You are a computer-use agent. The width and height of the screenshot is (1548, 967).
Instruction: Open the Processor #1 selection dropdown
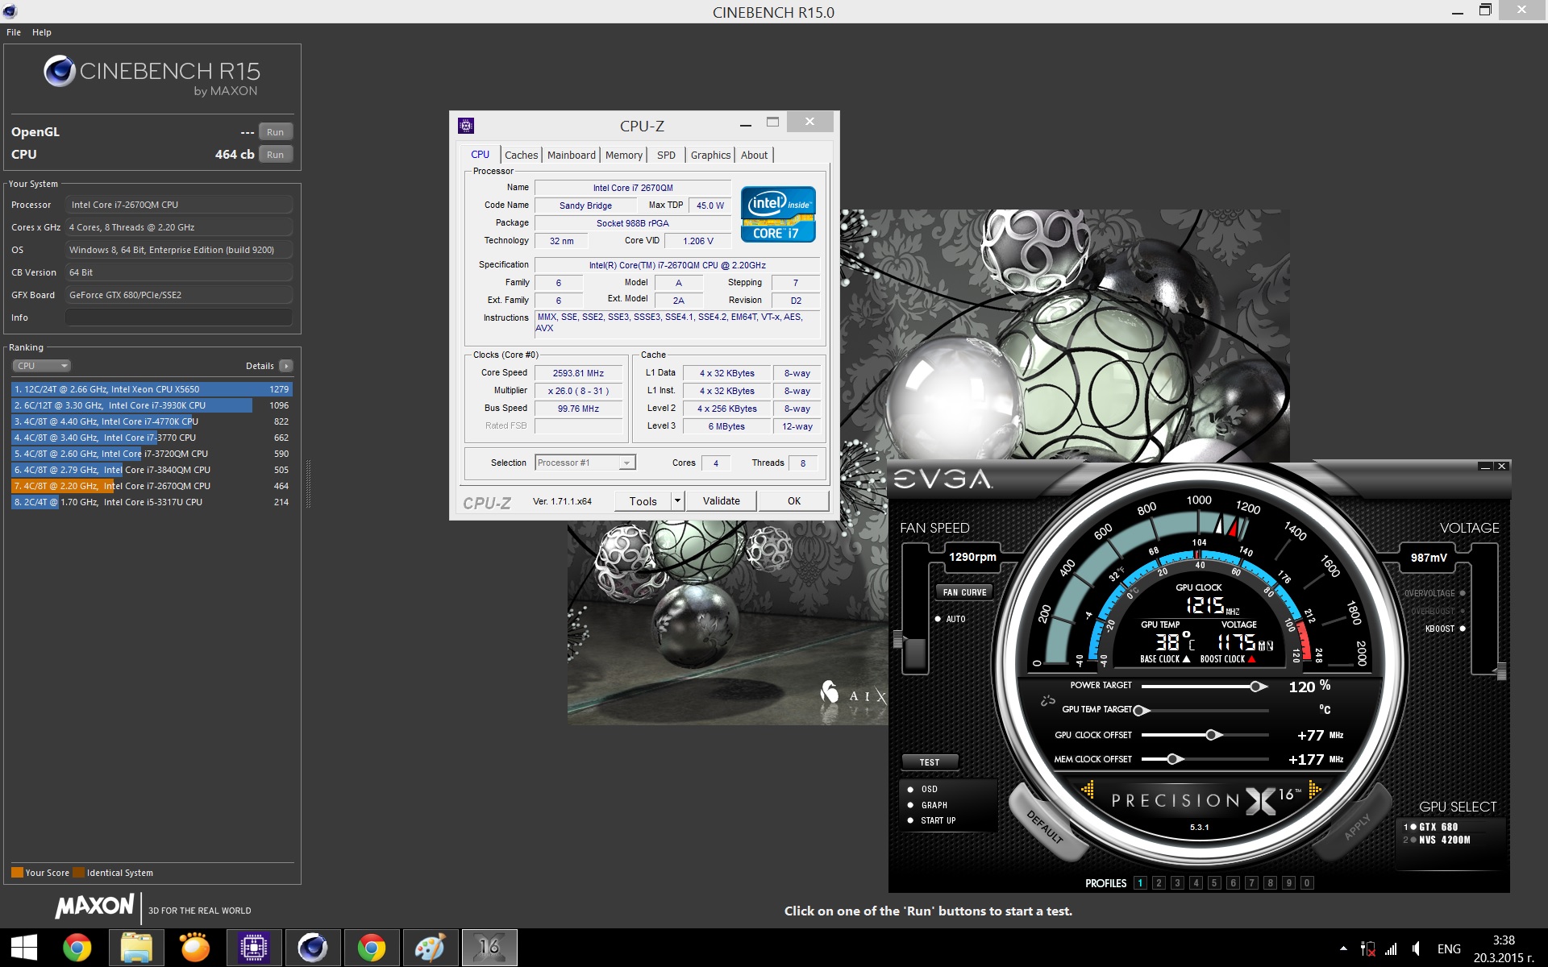point(626,463)
